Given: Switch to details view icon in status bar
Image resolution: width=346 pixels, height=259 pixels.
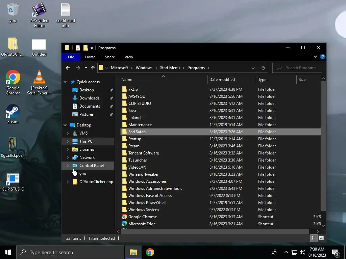Looking at the screenshot, I should pyautogui.click(x=313, y=238).
